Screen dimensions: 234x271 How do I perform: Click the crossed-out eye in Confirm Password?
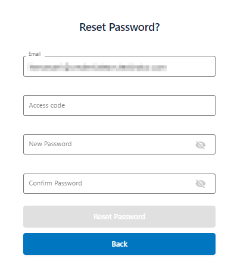point(200,184)
